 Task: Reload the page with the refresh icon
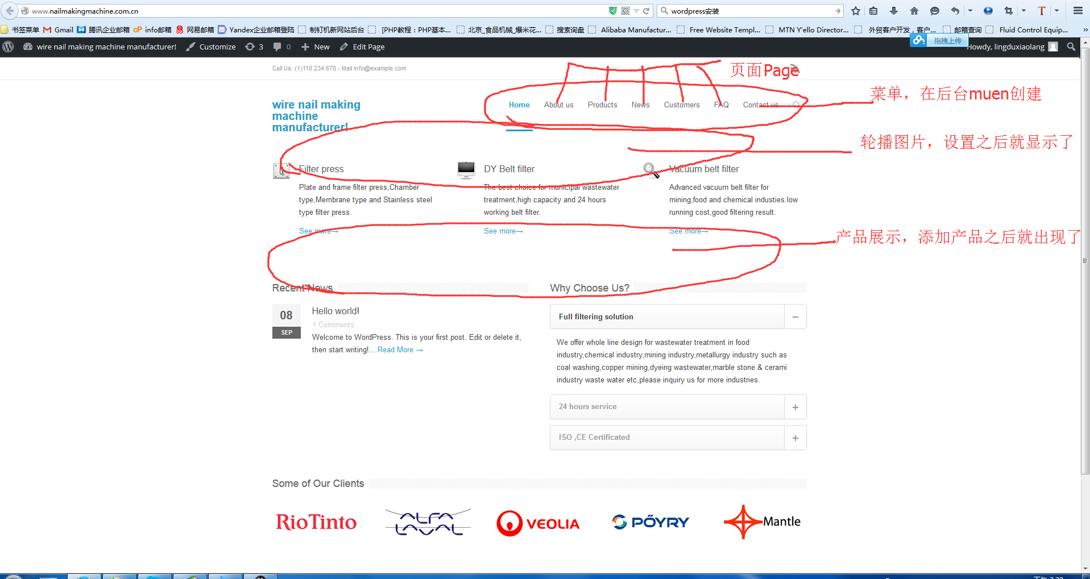click(x=646, y=11)
